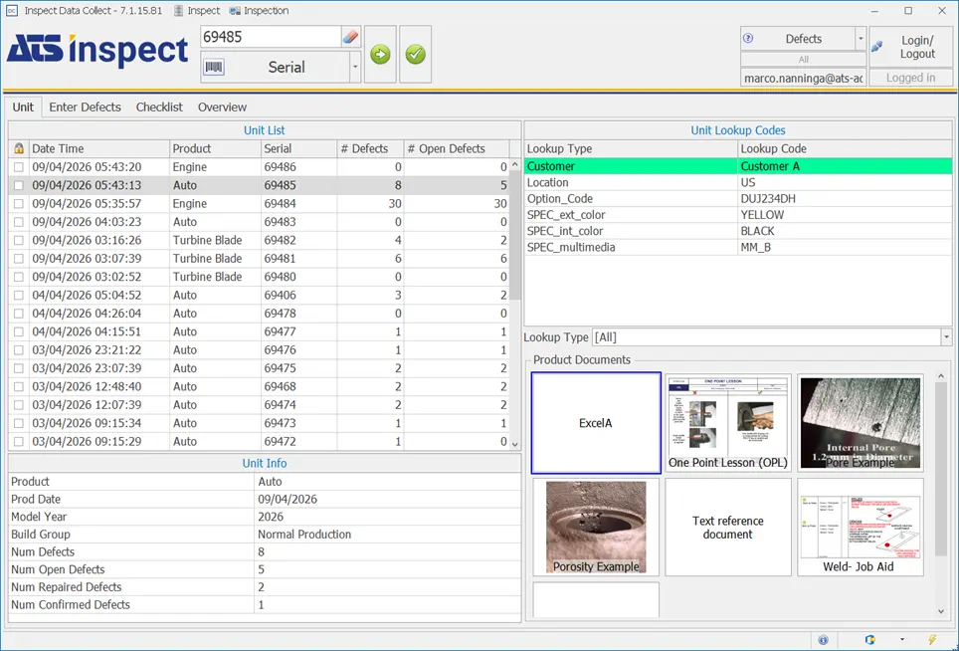Click the user name field marco.nanninga
Screen dimensions: 959x651
coord(803,79)
